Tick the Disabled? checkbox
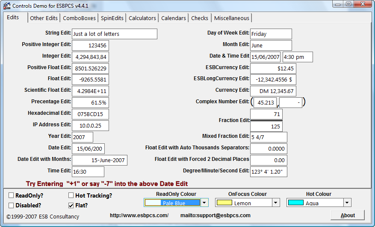Image resolution: width=375 pixels, height=227 pixels. coord(11,205)
